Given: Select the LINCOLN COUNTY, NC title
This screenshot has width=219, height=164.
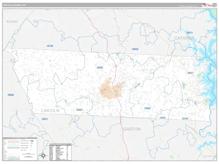Looking at the screenshot, I should click(14, 5).
